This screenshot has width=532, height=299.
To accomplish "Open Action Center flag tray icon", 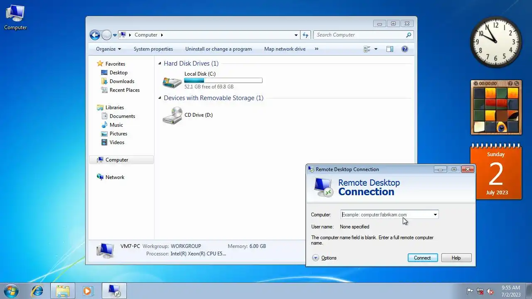I will (x=470, y=291).
